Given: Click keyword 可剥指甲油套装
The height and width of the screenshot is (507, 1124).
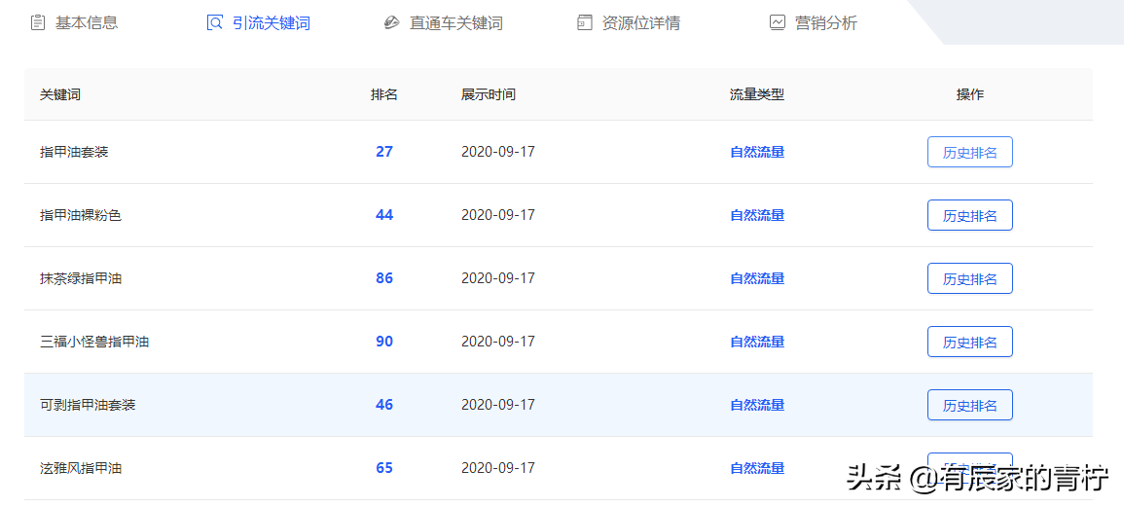Looking at the screenshot, I should (x=88, y=405).
